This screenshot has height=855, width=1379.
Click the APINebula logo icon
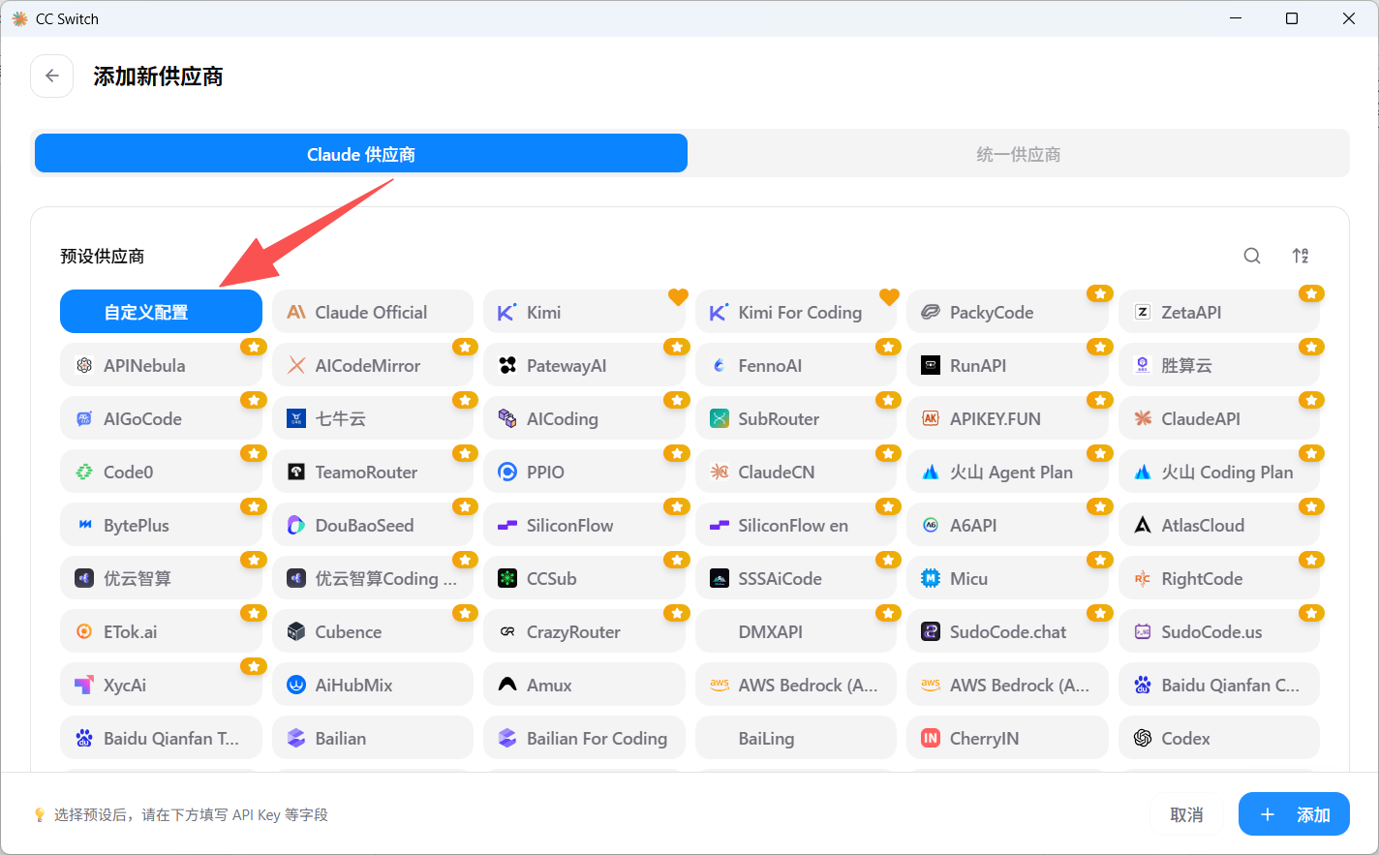coord(84,365)
